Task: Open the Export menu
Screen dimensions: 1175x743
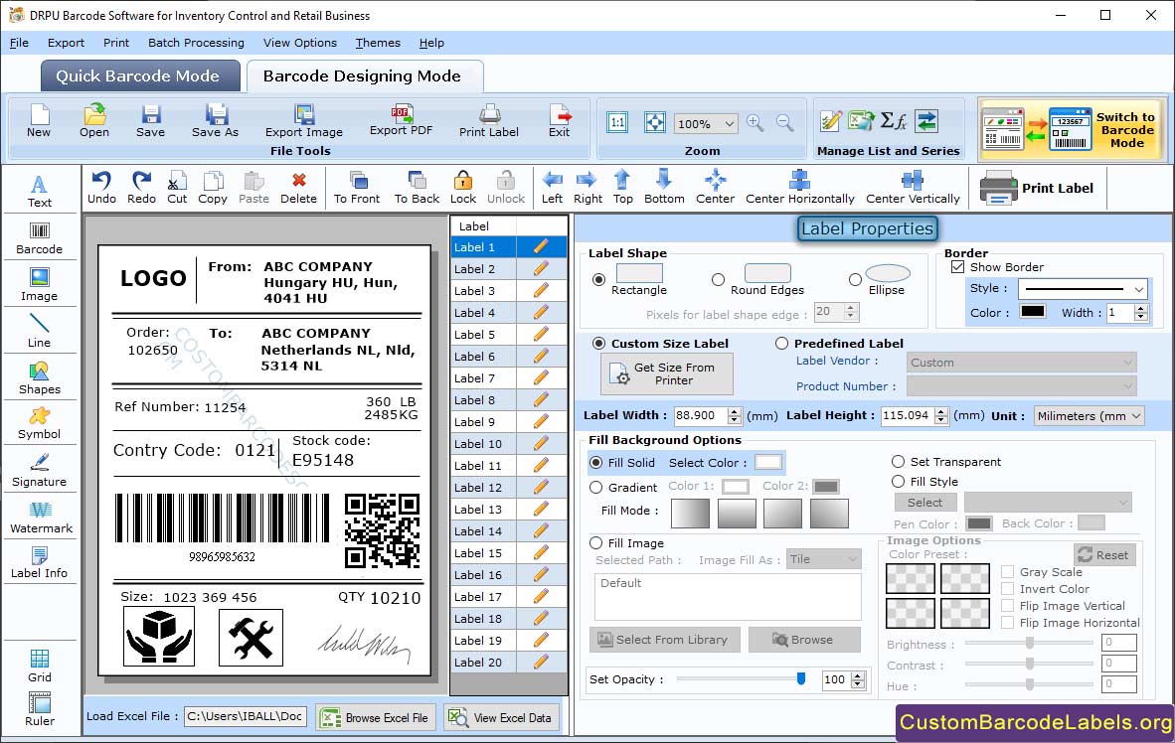Action: [x=66, y=43]
